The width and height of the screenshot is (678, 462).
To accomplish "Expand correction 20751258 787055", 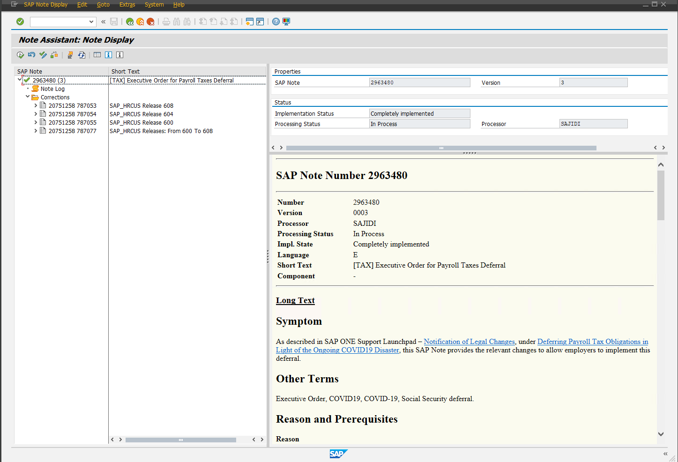I will 36,122.
